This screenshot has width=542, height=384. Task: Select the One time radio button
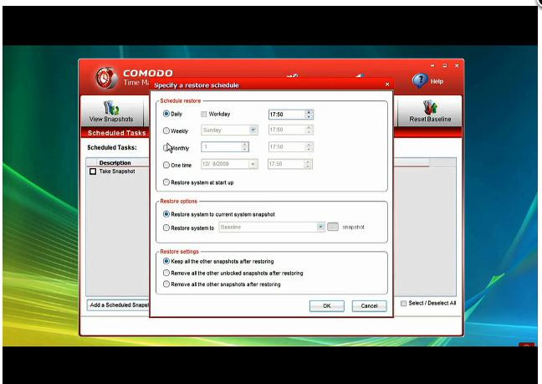click(166, 165)
